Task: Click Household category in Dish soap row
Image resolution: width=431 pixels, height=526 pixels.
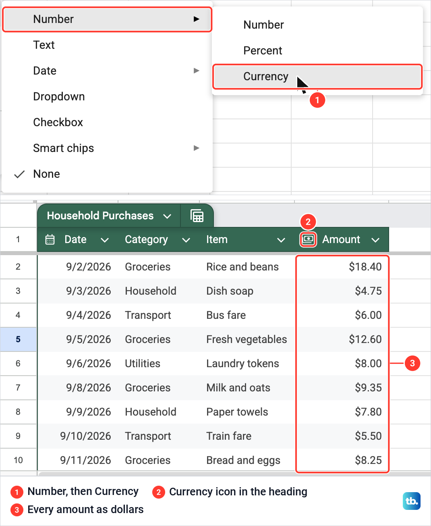Action: 159,291
